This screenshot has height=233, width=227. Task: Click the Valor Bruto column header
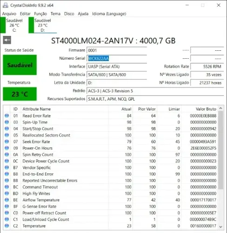[x=200, y=109]
